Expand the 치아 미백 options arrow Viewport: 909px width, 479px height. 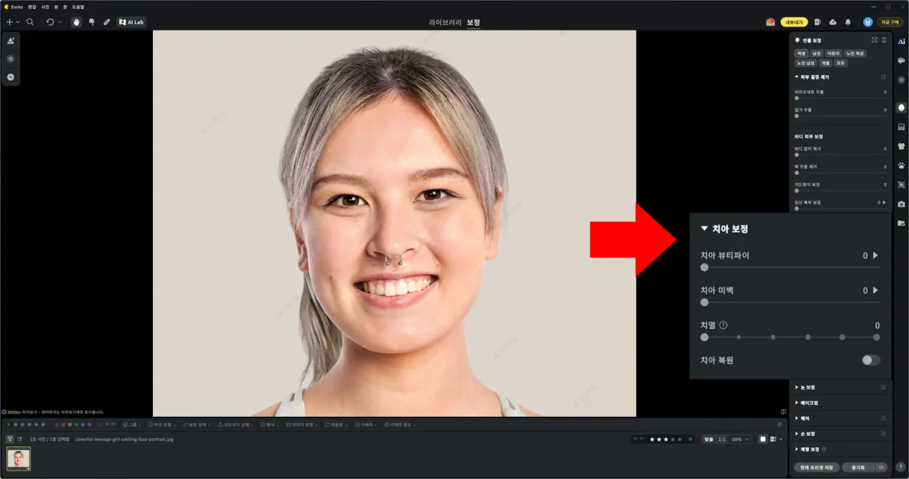876,291
